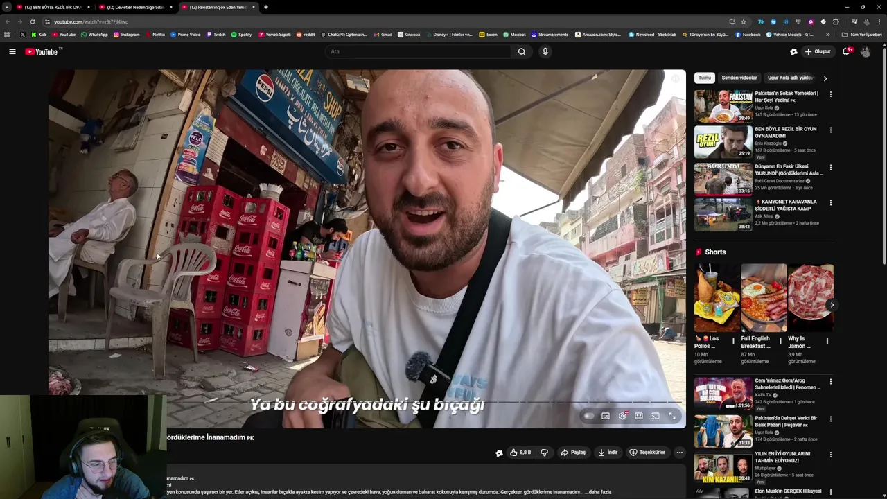Reload the page in the browser

[x=32, y=21]
